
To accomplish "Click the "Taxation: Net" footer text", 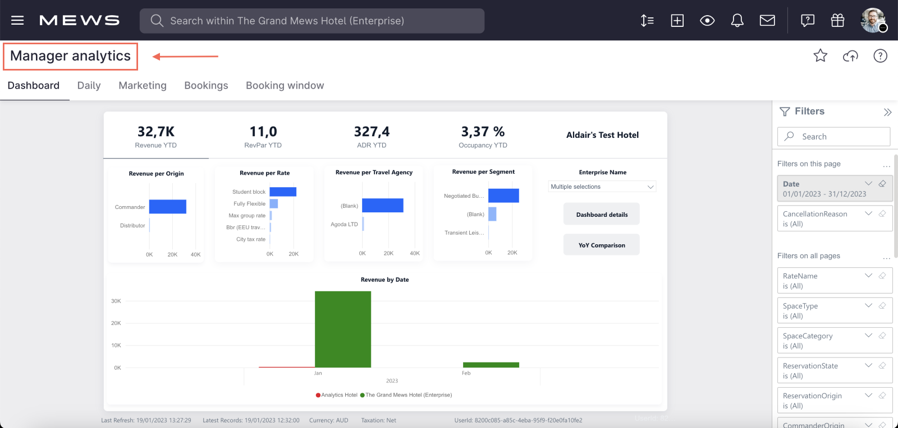I will [x=379, y=420].
